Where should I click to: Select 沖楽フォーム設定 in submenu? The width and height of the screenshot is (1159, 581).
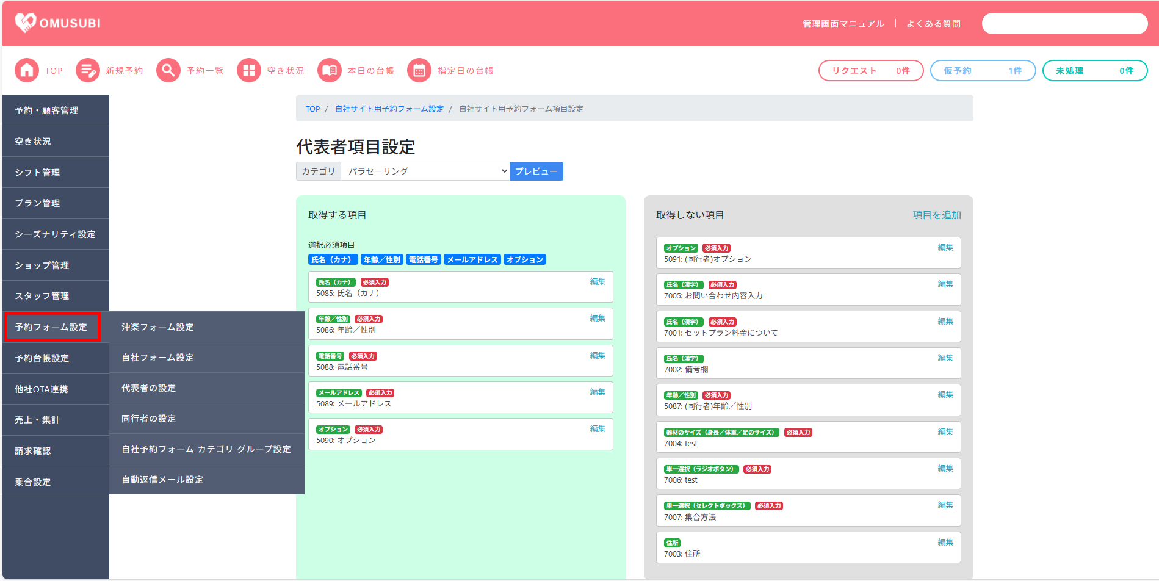click(x=157, y=327)
